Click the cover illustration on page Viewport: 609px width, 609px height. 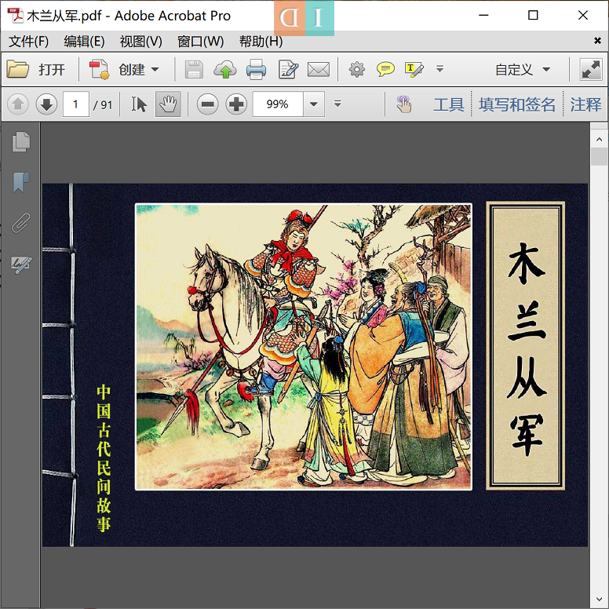point(304,347)
